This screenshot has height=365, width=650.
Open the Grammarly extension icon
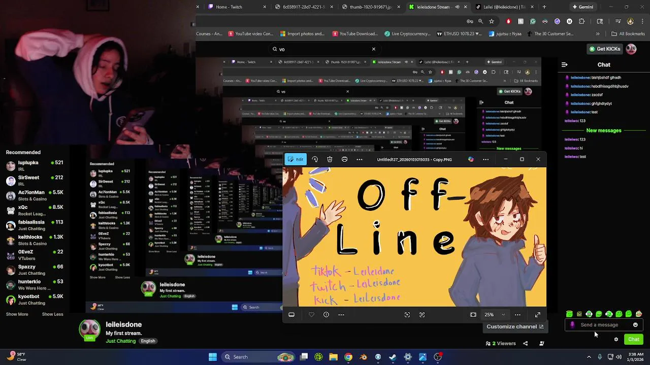533,21
